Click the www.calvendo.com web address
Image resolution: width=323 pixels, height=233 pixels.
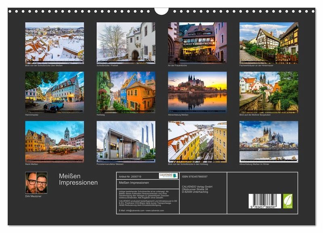155,210
